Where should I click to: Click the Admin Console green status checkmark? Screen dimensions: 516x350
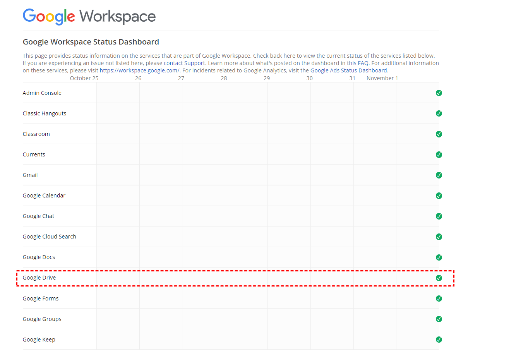coord(439,93)
